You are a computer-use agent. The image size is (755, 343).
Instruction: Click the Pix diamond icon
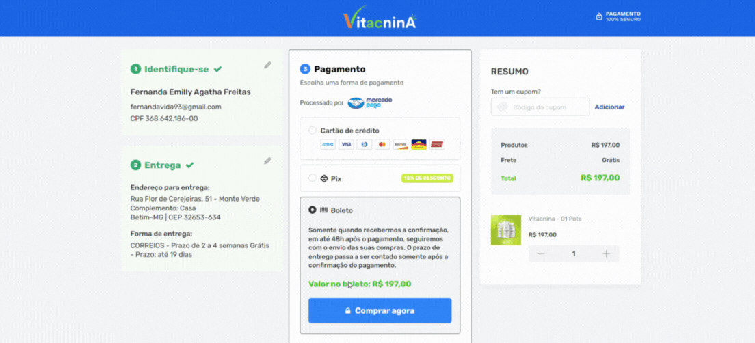(x=324, y=178)
